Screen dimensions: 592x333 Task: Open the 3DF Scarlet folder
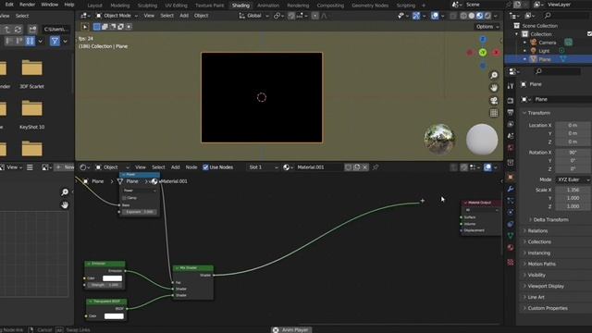tap(31, 73)
